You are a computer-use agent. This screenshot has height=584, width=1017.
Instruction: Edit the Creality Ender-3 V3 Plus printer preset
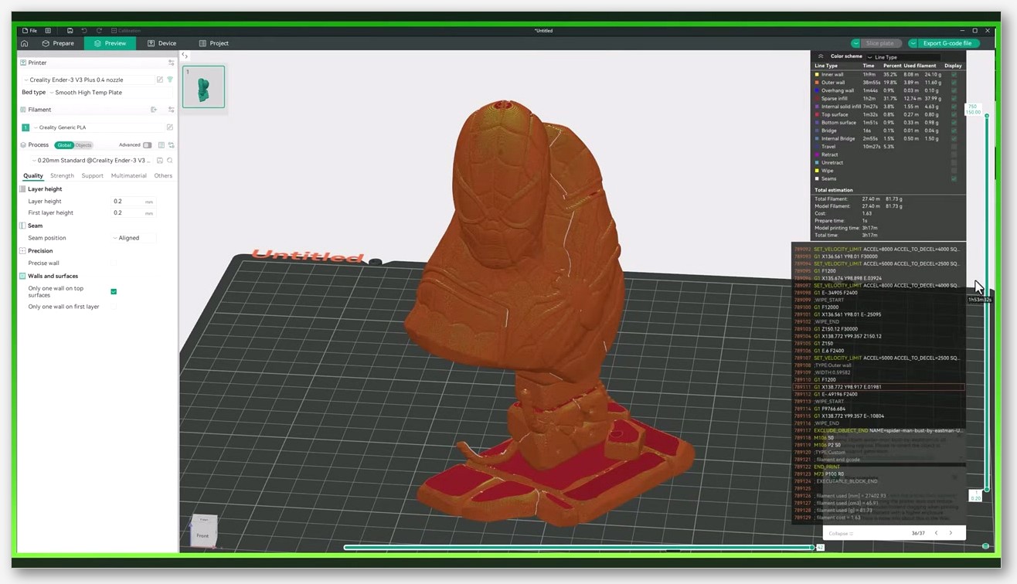pos(160,80)
